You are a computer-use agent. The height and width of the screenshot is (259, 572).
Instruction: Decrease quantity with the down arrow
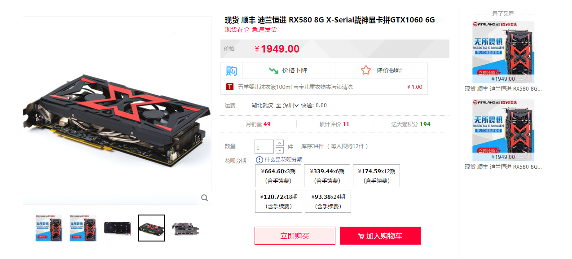(x=280, y=150)
